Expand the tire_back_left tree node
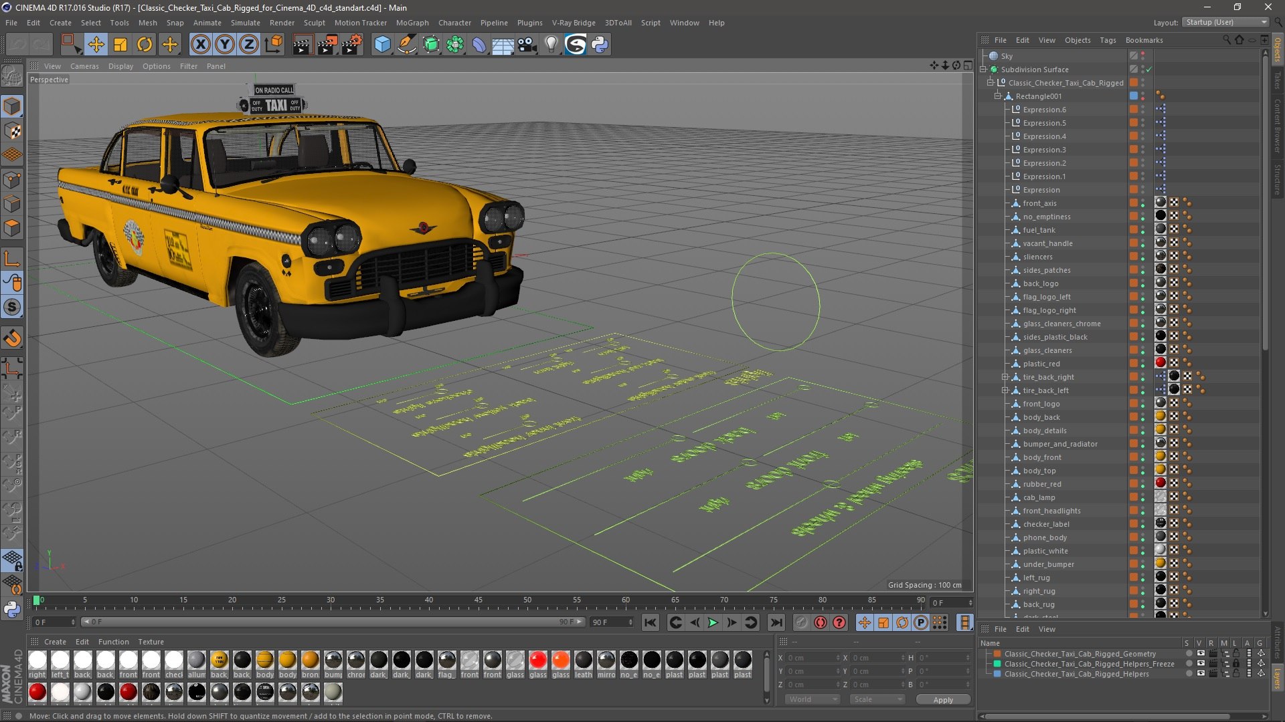The width and height of the screenshot is (1285, 722). coord(1005,390)
